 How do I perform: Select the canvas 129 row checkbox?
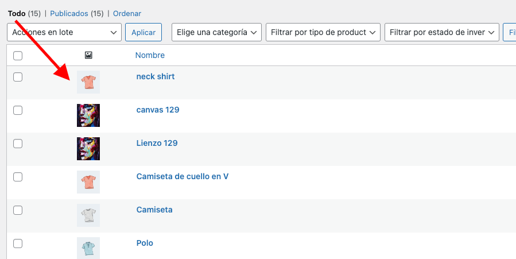(18, 110)
